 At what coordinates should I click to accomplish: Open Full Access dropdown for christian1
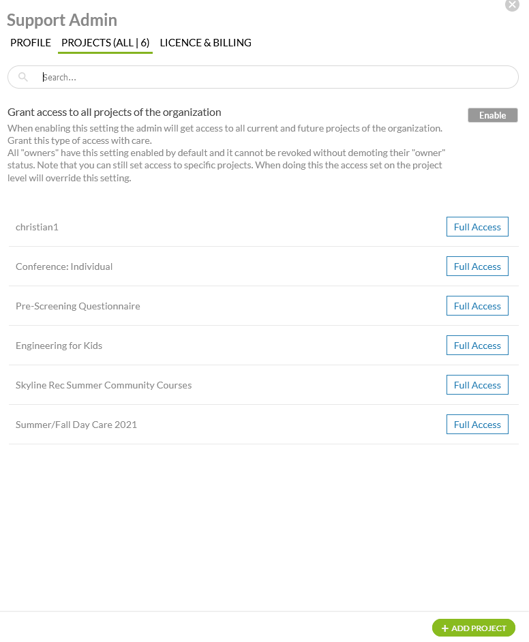(x=477, y=227)
